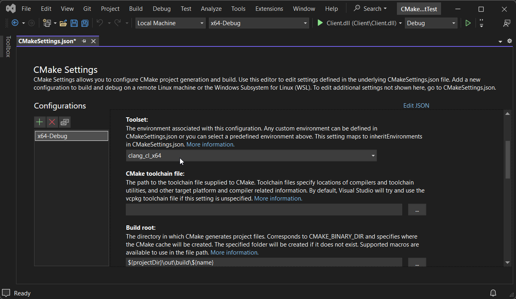The image size is (516, 299).
Task: Clone the selected configuration
Action: 65,122
